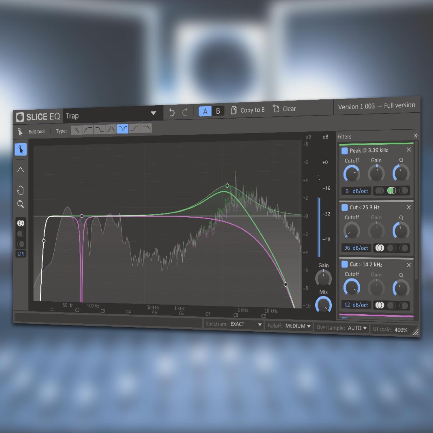Choose the magic wand auto filter type

click(76, 130)
